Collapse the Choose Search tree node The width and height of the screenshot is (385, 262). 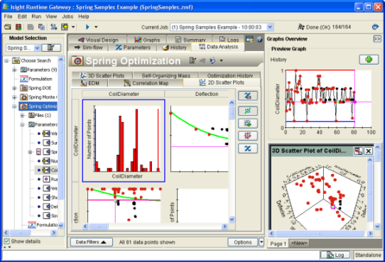coord(6,60)
